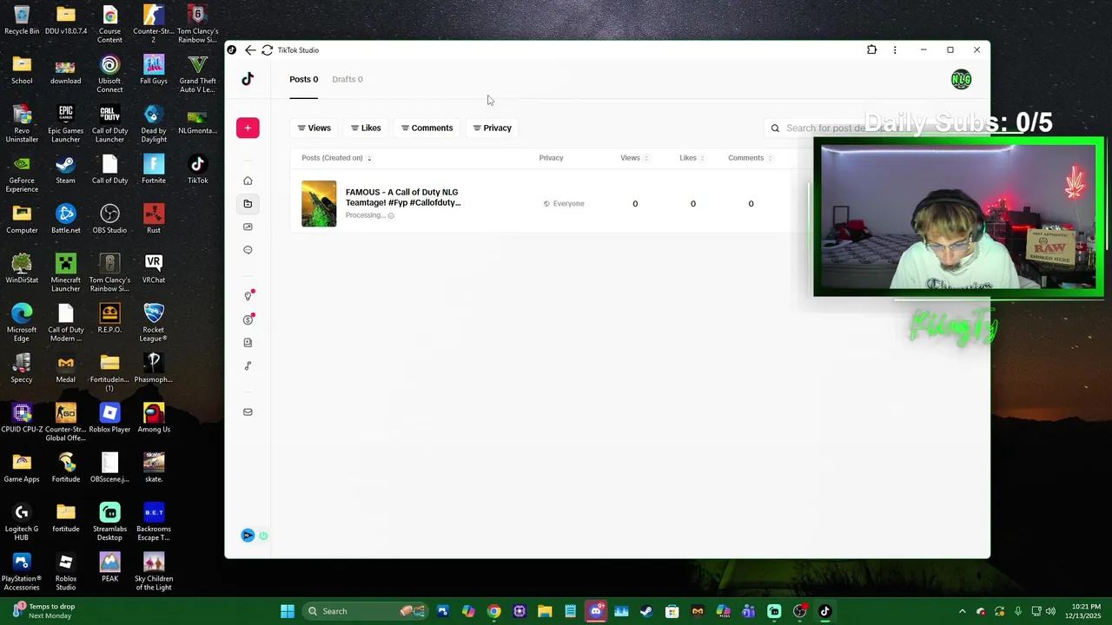Viewport: 1112px width, 625px height.
Task: Open the NLG profile avatar menu
Action: pos(961,80)
